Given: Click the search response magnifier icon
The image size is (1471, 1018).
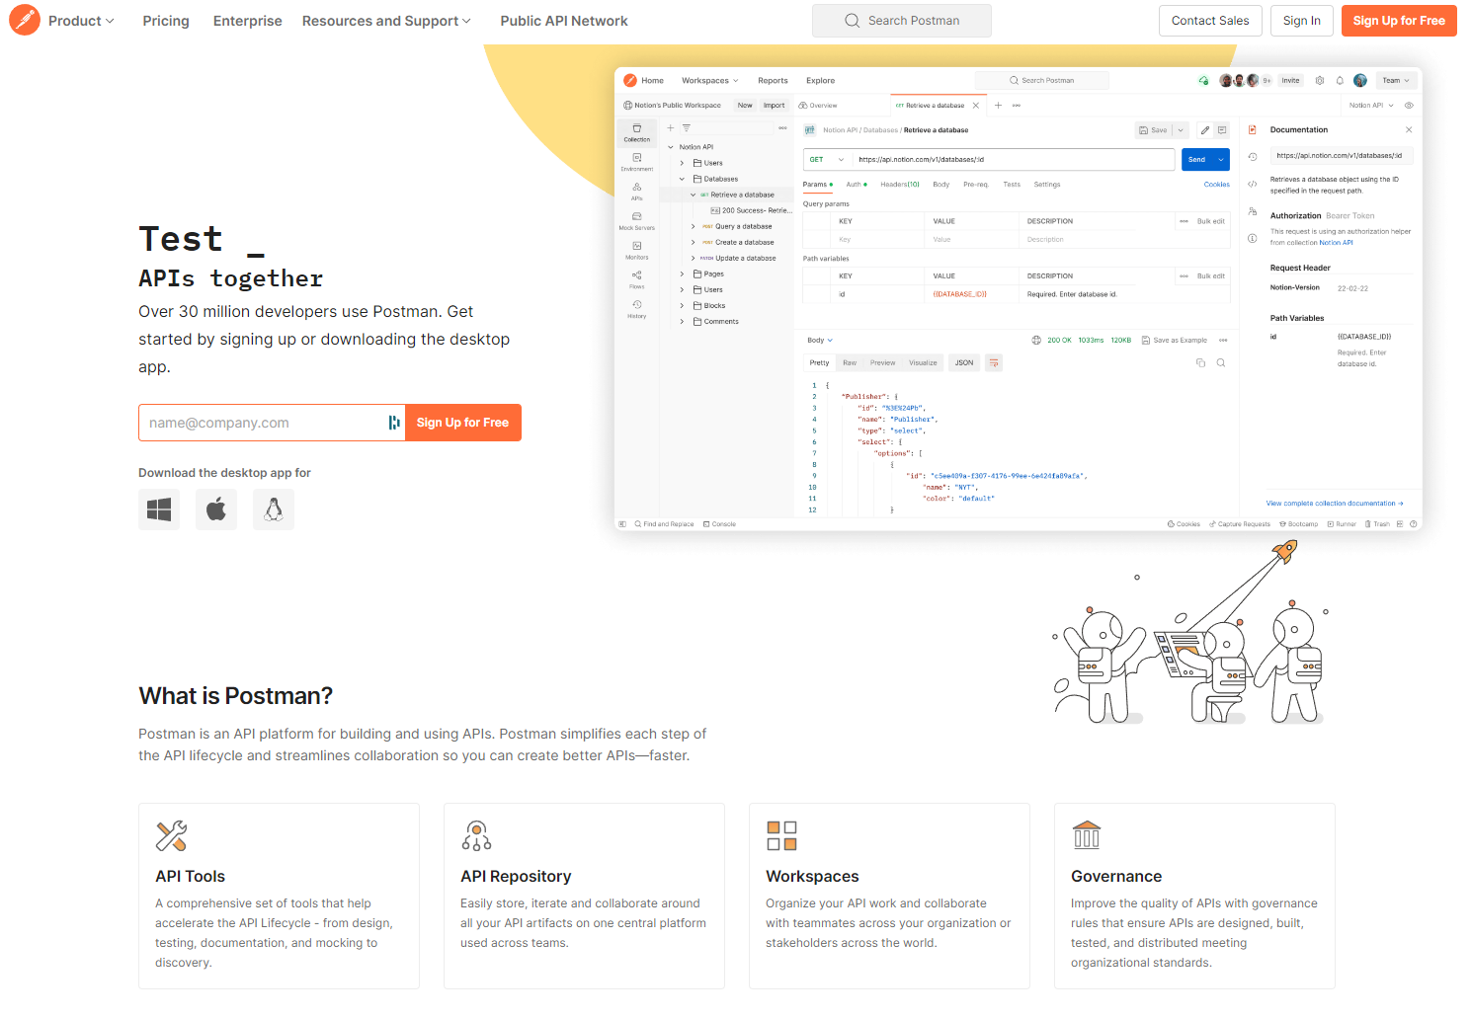Looking at the screenshot, I should [1221, 363].
